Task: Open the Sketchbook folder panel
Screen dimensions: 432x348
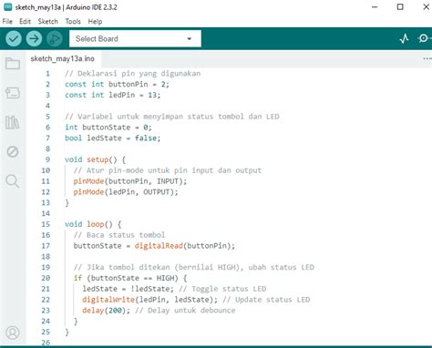Action: click(x=13, y=64)
